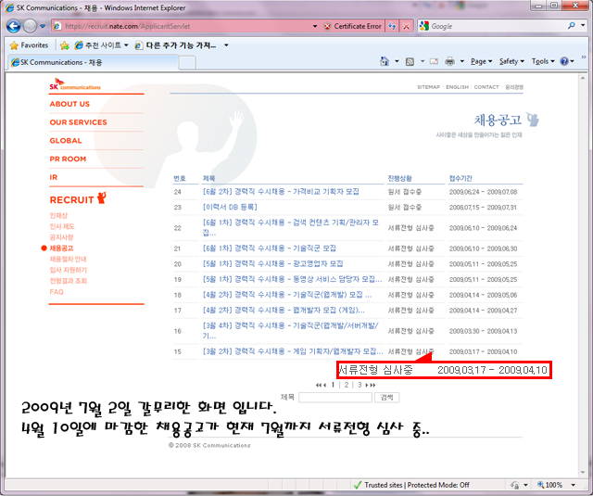Open IR in side navigation
This screenshot has width=593, height=496.
click(54, 177)
